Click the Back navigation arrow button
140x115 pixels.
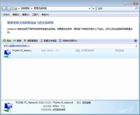(4, 9)
